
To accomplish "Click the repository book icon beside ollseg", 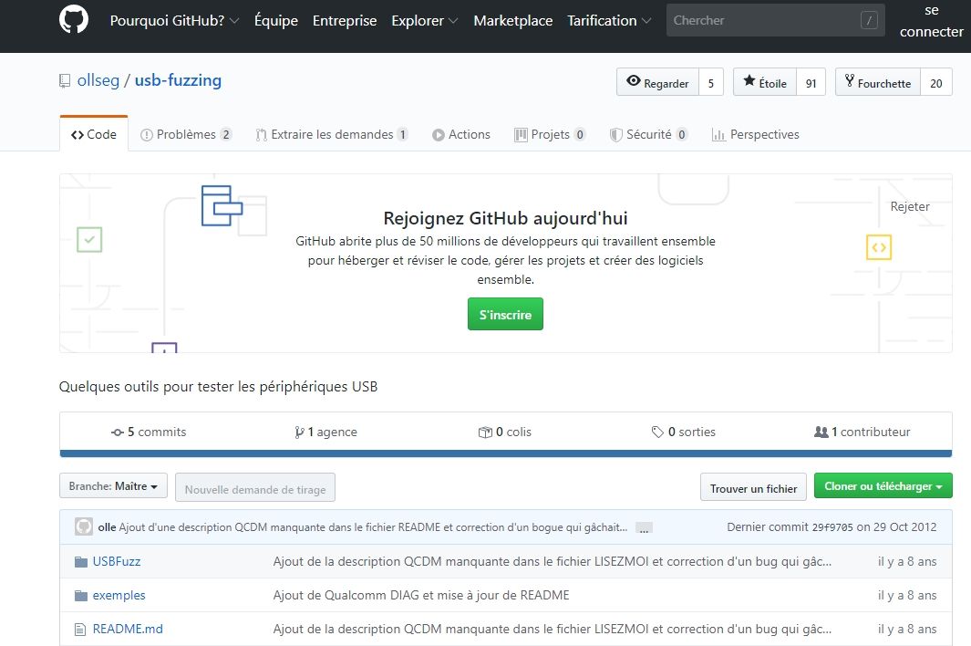I will [x=65, y=81].
